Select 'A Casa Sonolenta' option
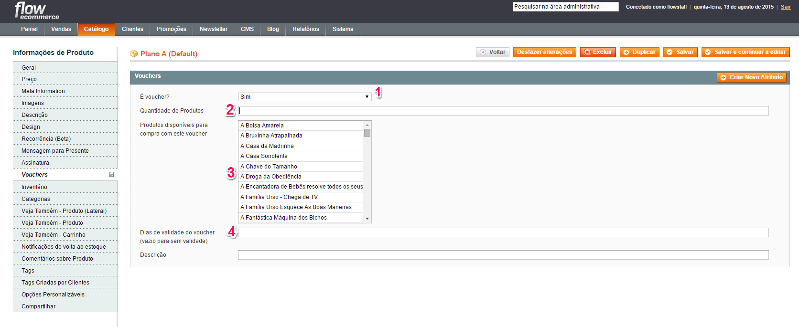 [301, 156]
